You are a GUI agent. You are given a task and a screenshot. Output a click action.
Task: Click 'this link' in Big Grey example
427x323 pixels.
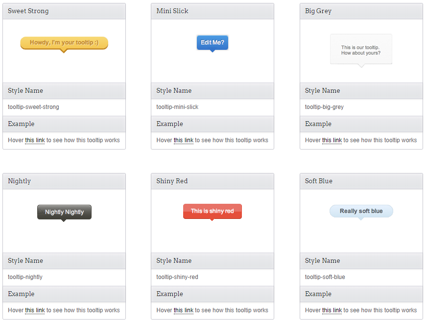[x=332, y=140]
